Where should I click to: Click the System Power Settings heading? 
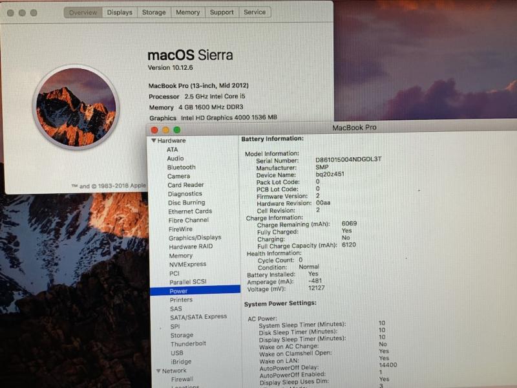(280, 303)
